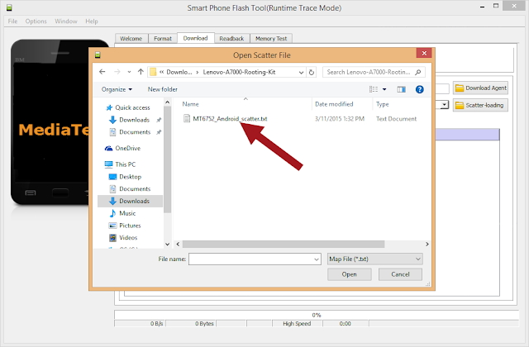Click the folder icon in the address bar

pyautogui.click(x=153, y=72)
